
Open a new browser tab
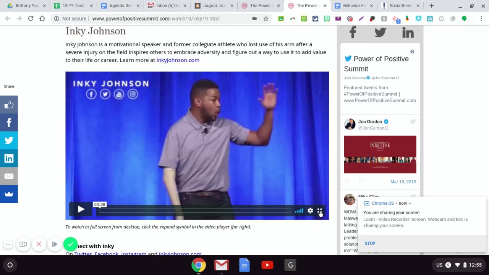click(x=431, y=6)
